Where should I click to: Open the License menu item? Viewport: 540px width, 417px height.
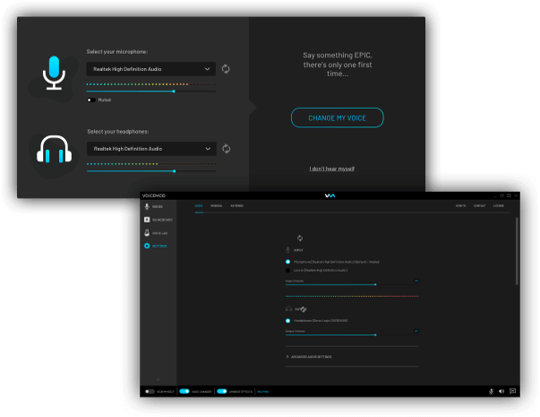(x=498, y=206)
